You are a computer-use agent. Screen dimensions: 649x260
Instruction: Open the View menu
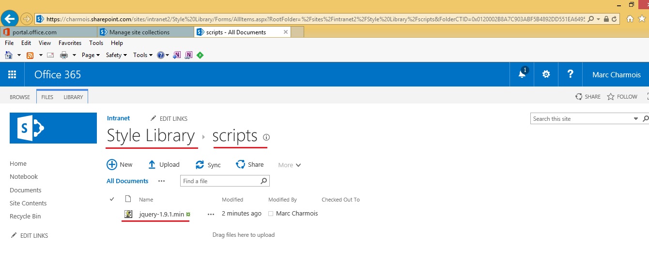(45, 43)
